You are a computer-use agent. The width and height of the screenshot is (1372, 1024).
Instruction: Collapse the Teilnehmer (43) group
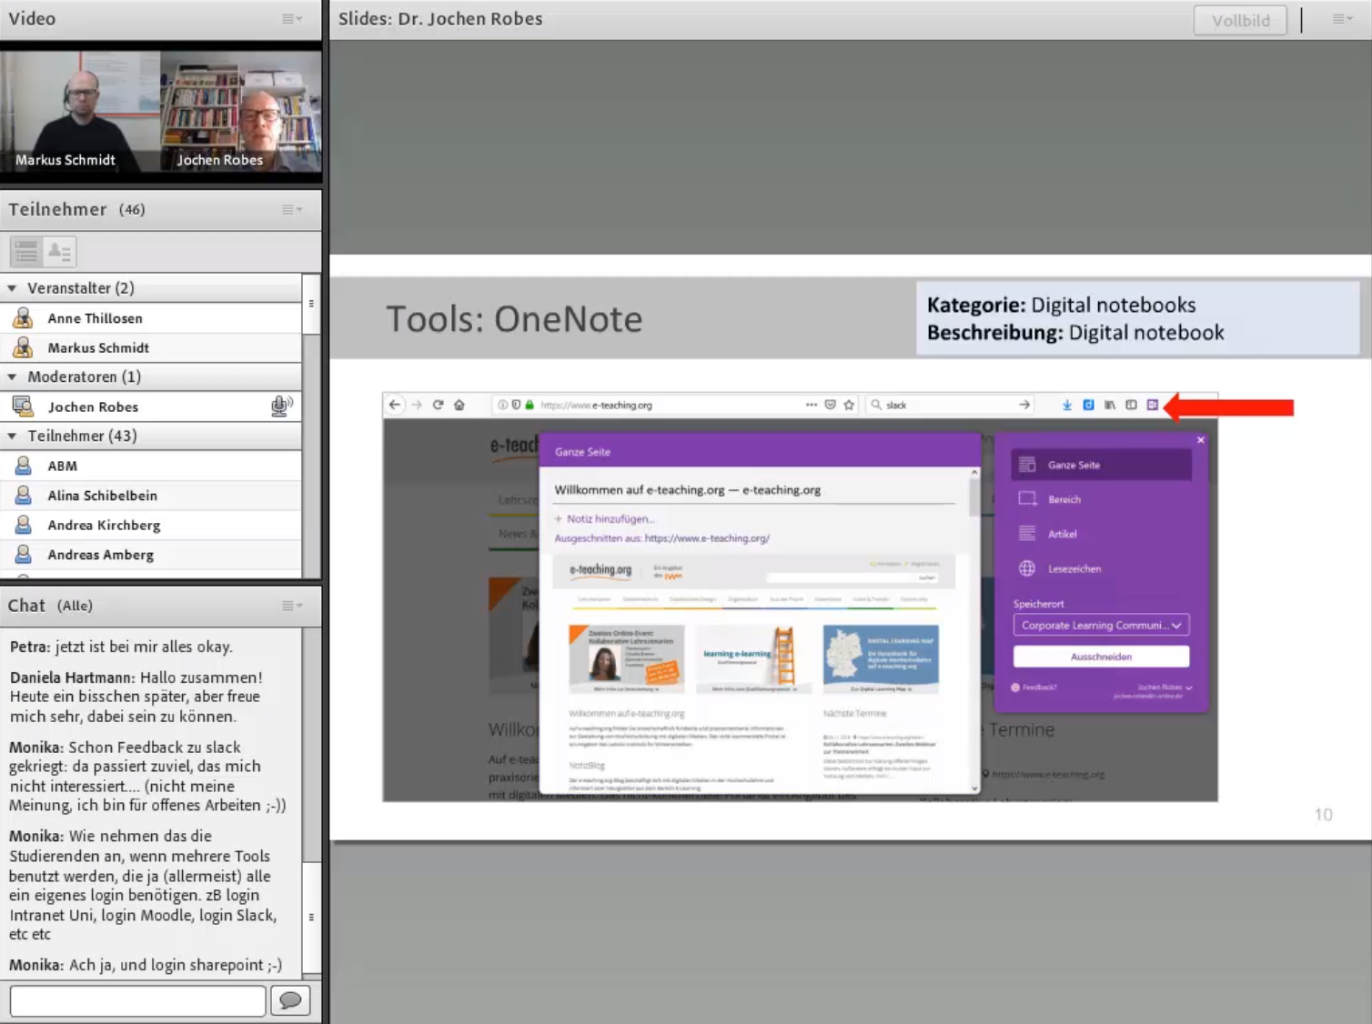point(12,436)
